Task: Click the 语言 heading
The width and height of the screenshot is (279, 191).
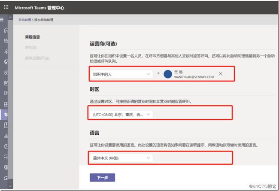Action: click(x=94, y=133)
